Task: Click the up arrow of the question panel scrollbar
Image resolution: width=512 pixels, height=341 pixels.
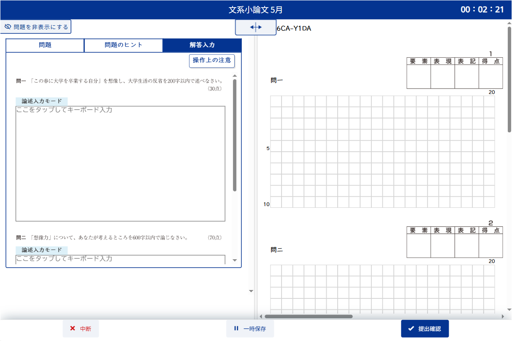Action: click(x=235, y=76)
